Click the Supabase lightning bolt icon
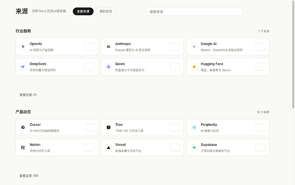The height and width of the screenshot is (185, 295). 194,148
